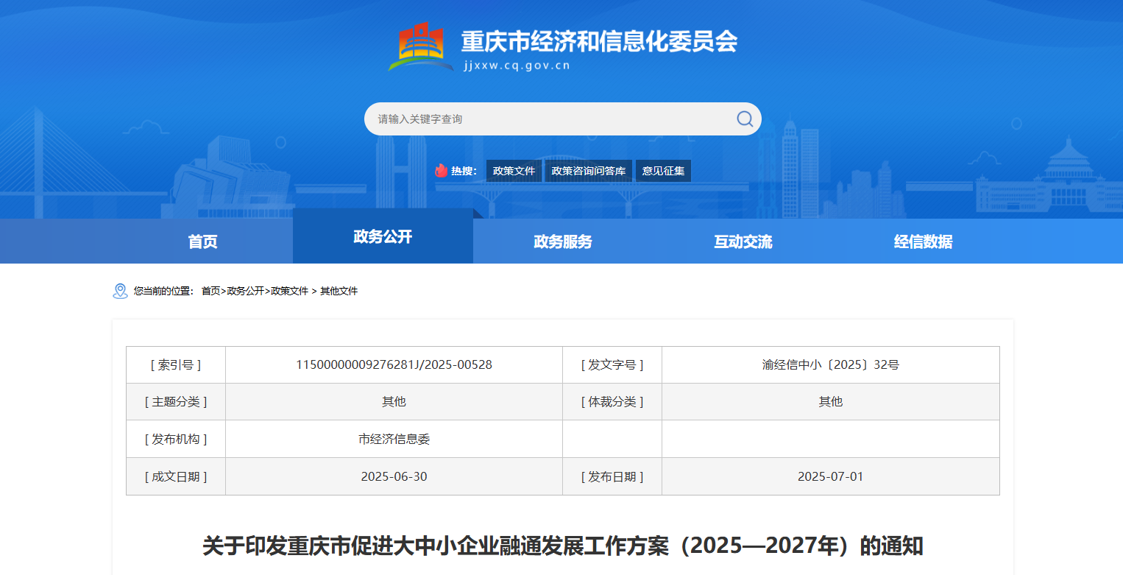This screenshot has width=1123, height=575.
Task: Click the magnifier search icon
Action: click(x=744, y=119)
